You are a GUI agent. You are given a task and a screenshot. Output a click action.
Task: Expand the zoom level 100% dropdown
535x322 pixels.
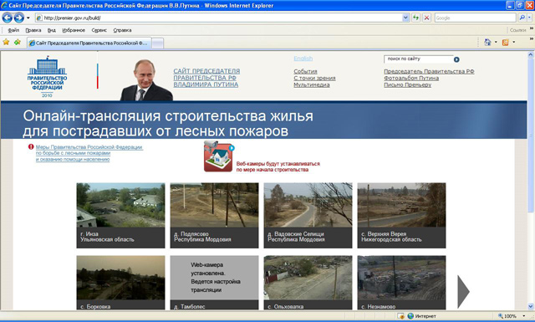pyautogui.click(x=524, y=316)
